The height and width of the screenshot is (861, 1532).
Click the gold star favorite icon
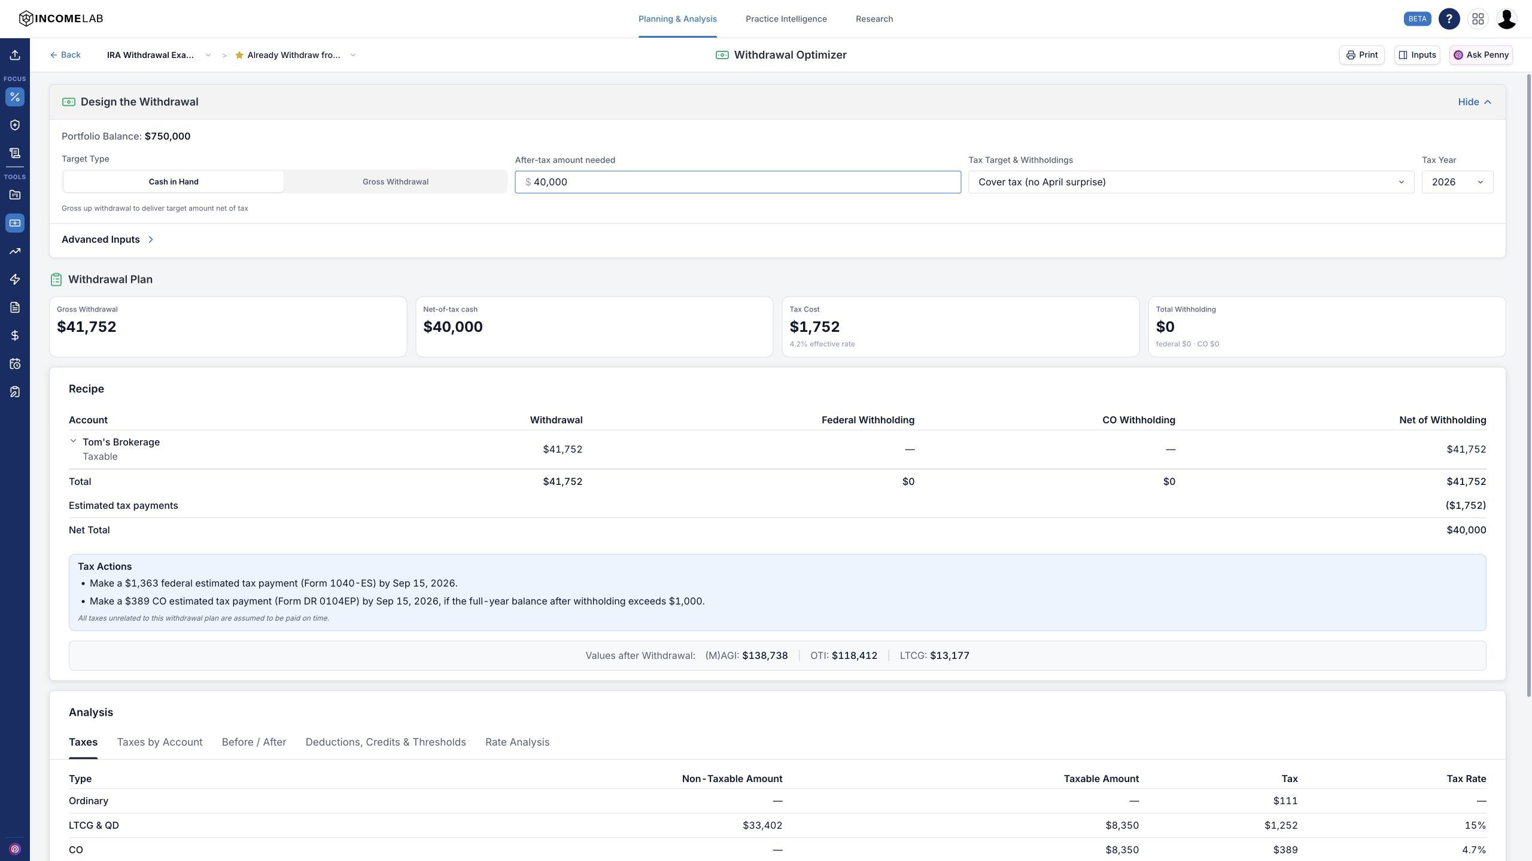[239, 55]
